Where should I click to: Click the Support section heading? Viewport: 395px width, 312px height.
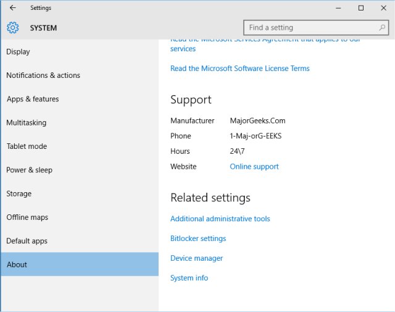[x=191, y=100]
